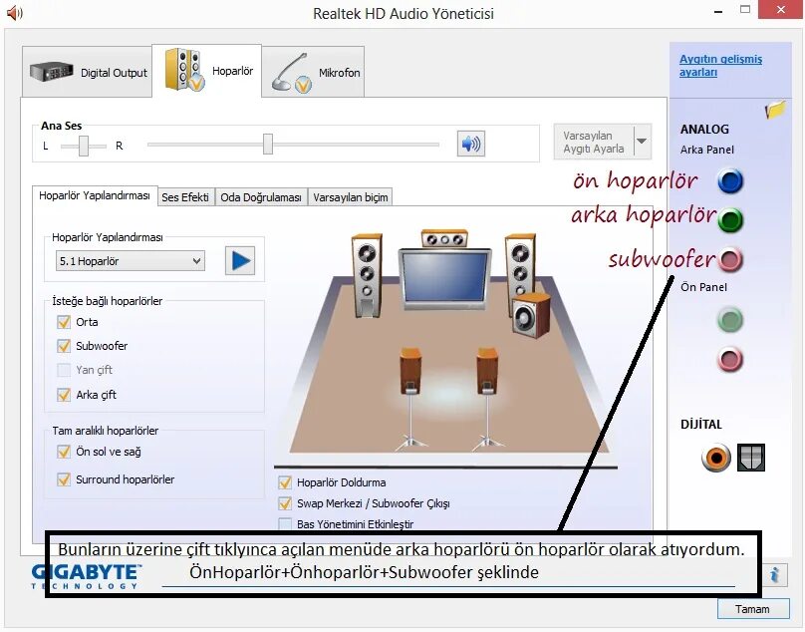Viewport: 805px width, 632px height.
Task: Click the pink rear panel subwoofer jack
Action: tap(730, 259)
